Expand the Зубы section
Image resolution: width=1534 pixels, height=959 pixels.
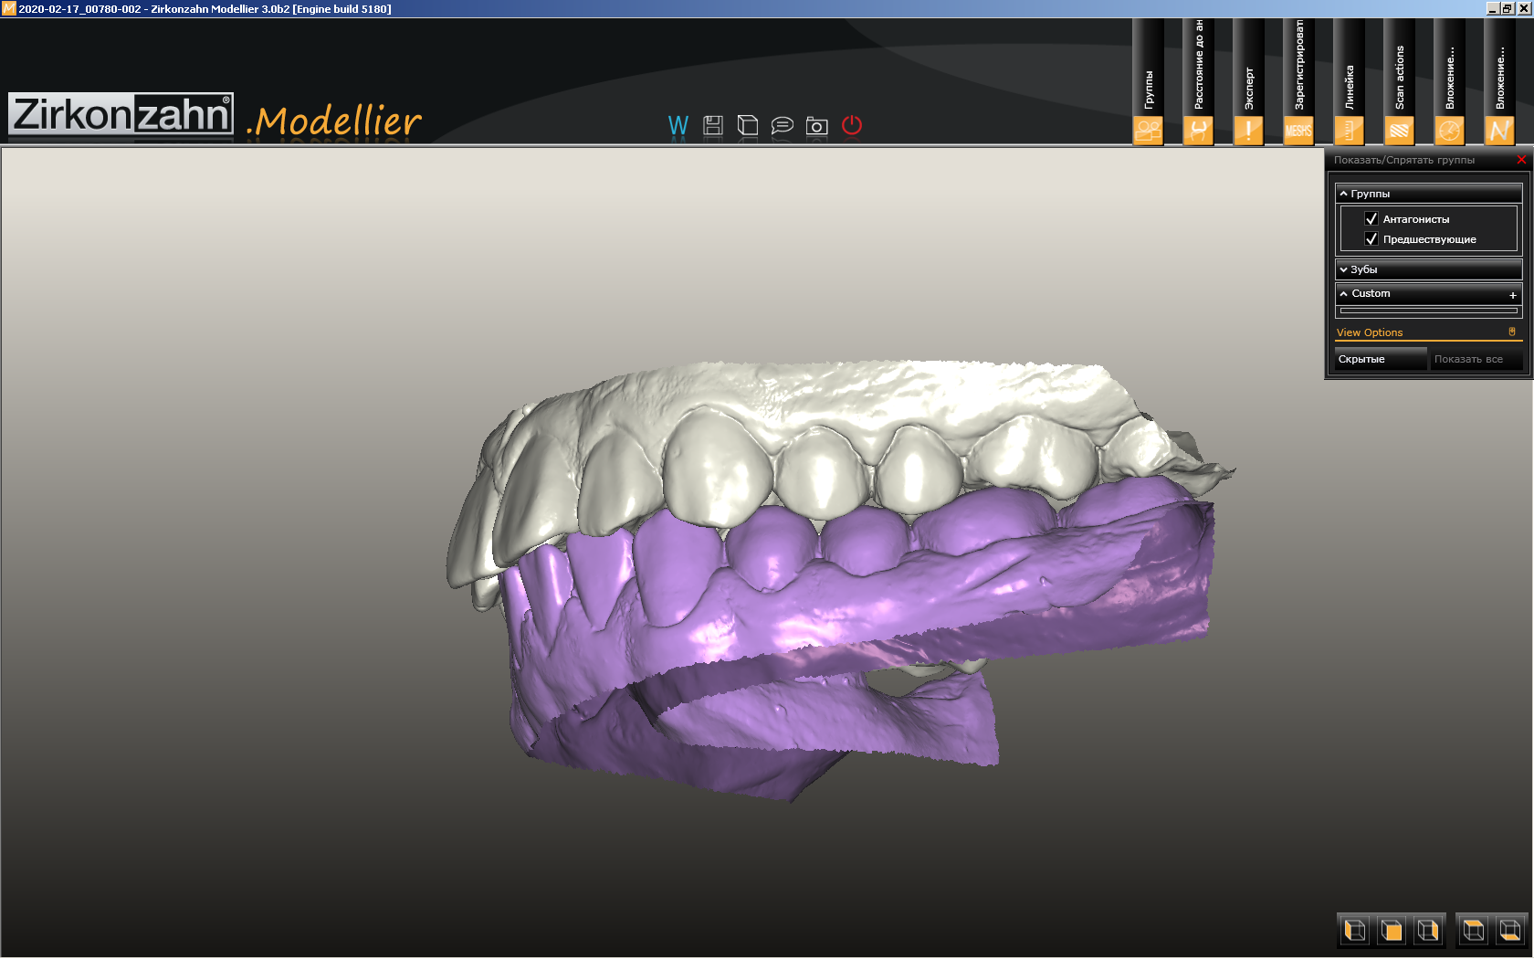[1344, 269]
